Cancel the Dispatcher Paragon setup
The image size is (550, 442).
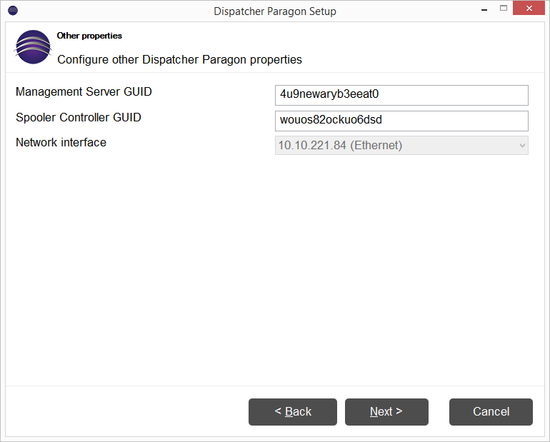coord(491,412)
